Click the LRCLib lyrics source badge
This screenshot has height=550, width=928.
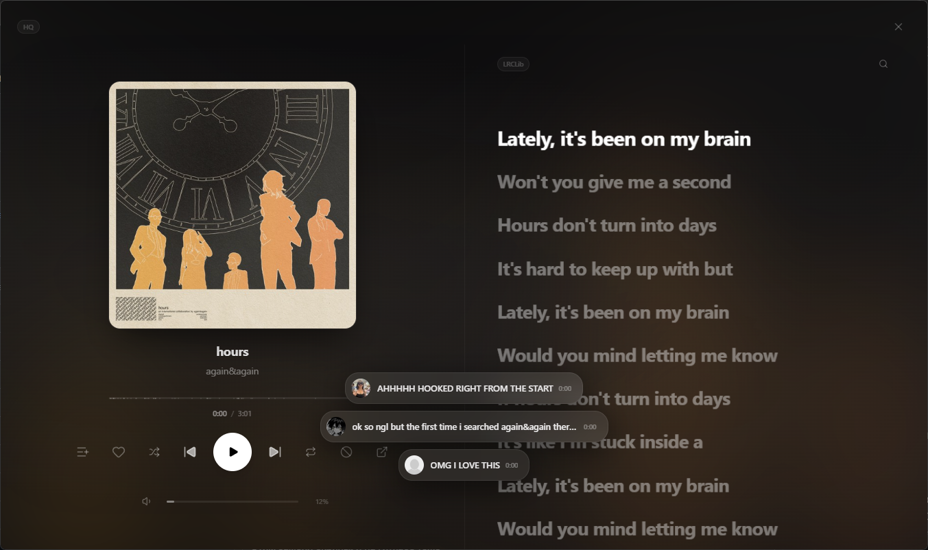click(513, 64)
